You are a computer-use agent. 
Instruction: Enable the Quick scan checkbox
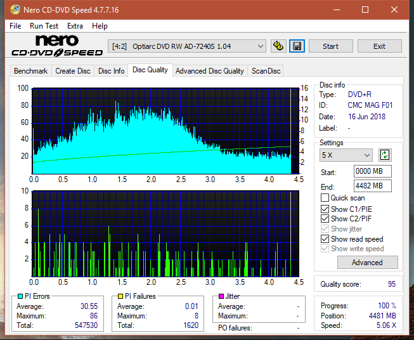[325, 198]
